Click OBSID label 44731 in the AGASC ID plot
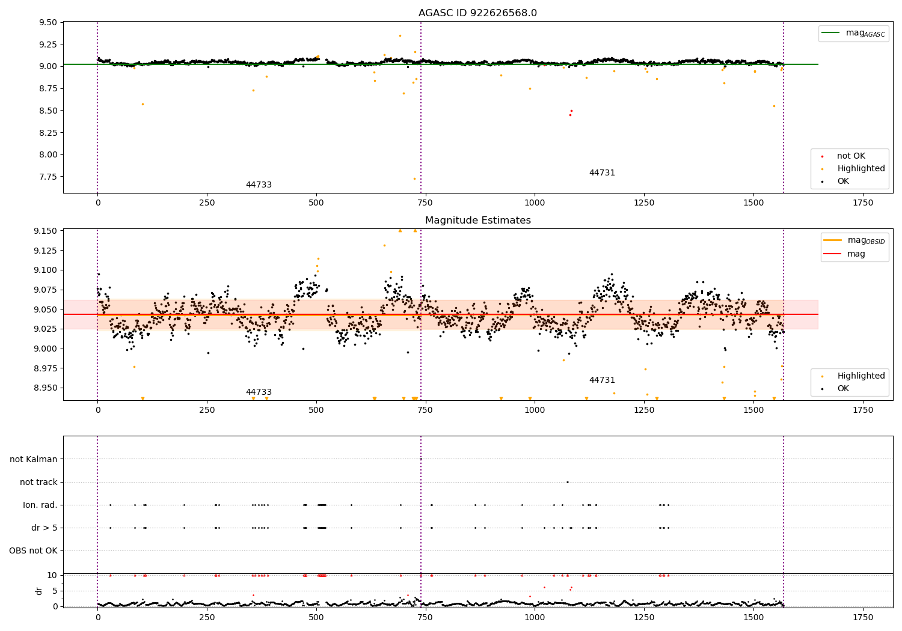Screen dimensions: 902x631 click(x=602, y=173)
